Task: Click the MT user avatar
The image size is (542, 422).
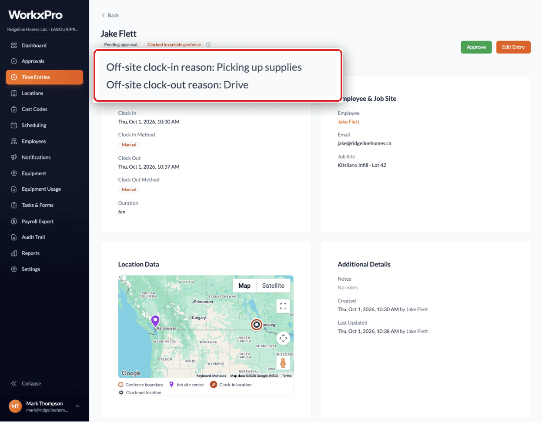Action: point(15,406)
